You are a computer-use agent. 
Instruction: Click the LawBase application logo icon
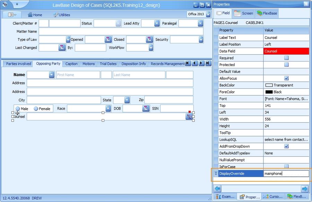tap(5, 4)
